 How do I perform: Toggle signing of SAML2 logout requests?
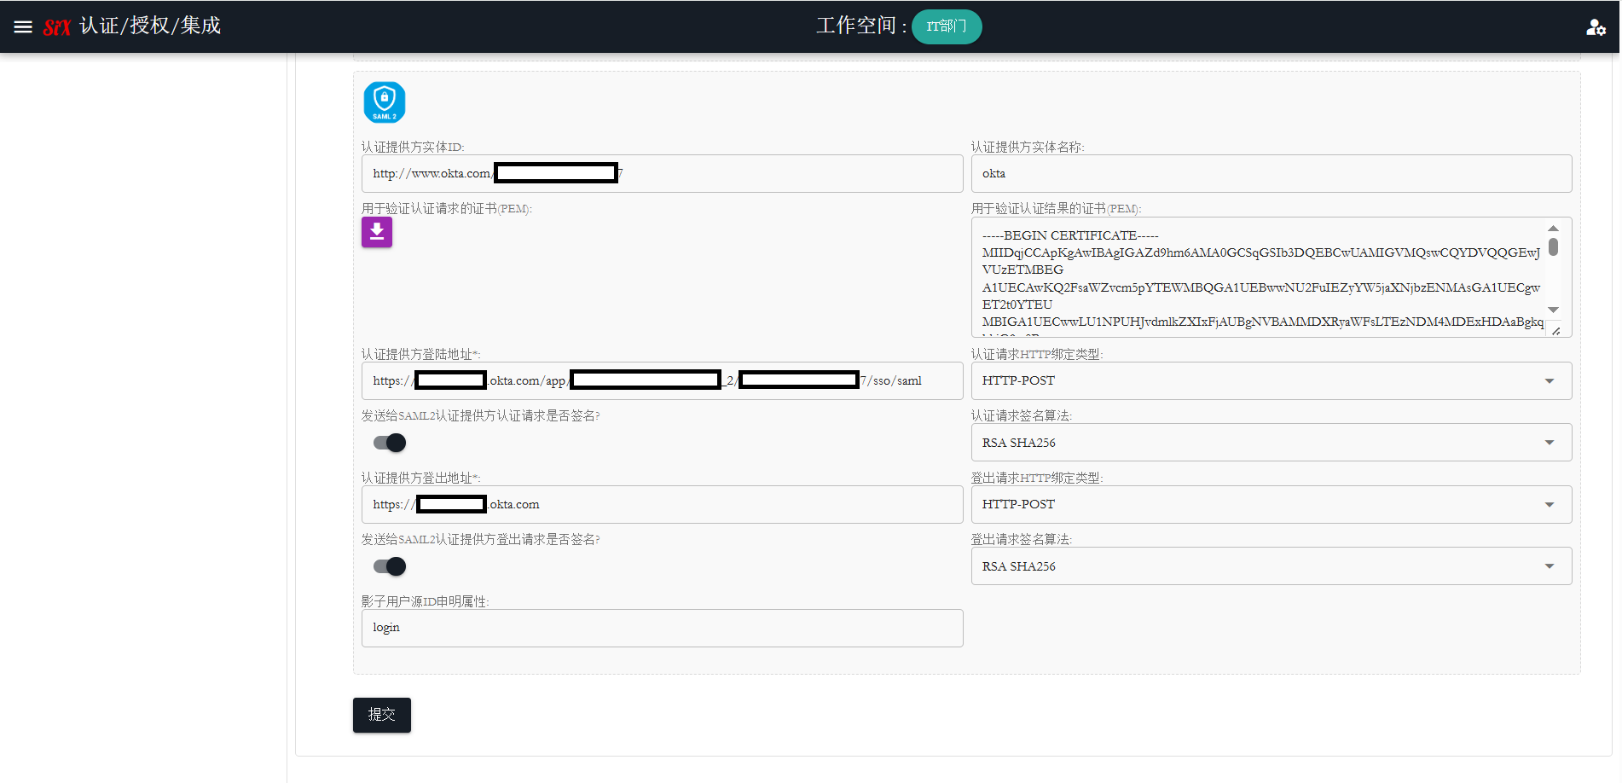(x=390, y=566)
